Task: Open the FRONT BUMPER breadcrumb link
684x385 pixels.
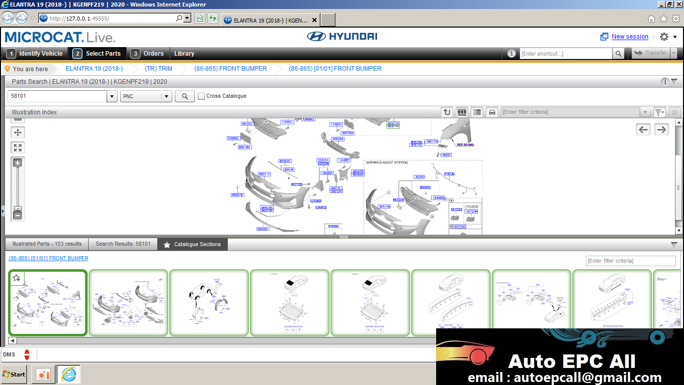Action: (230, 68)
